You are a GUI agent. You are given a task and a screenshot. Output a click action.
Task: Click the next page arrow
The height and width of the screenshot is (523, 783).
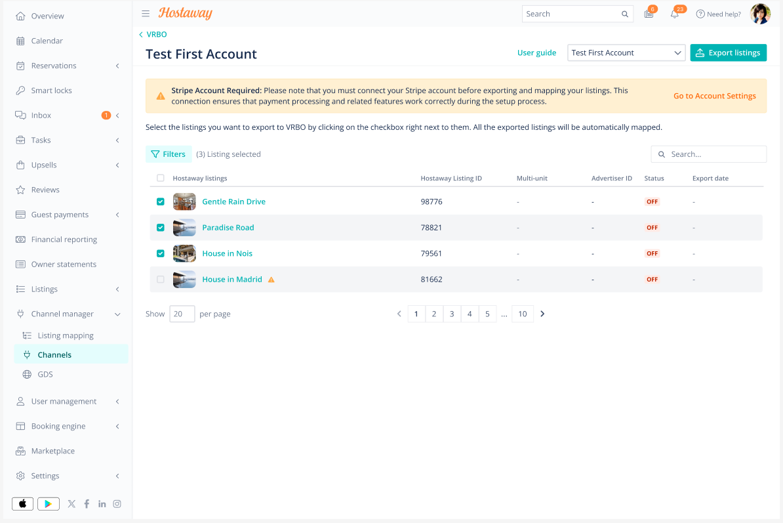point(542,314)
